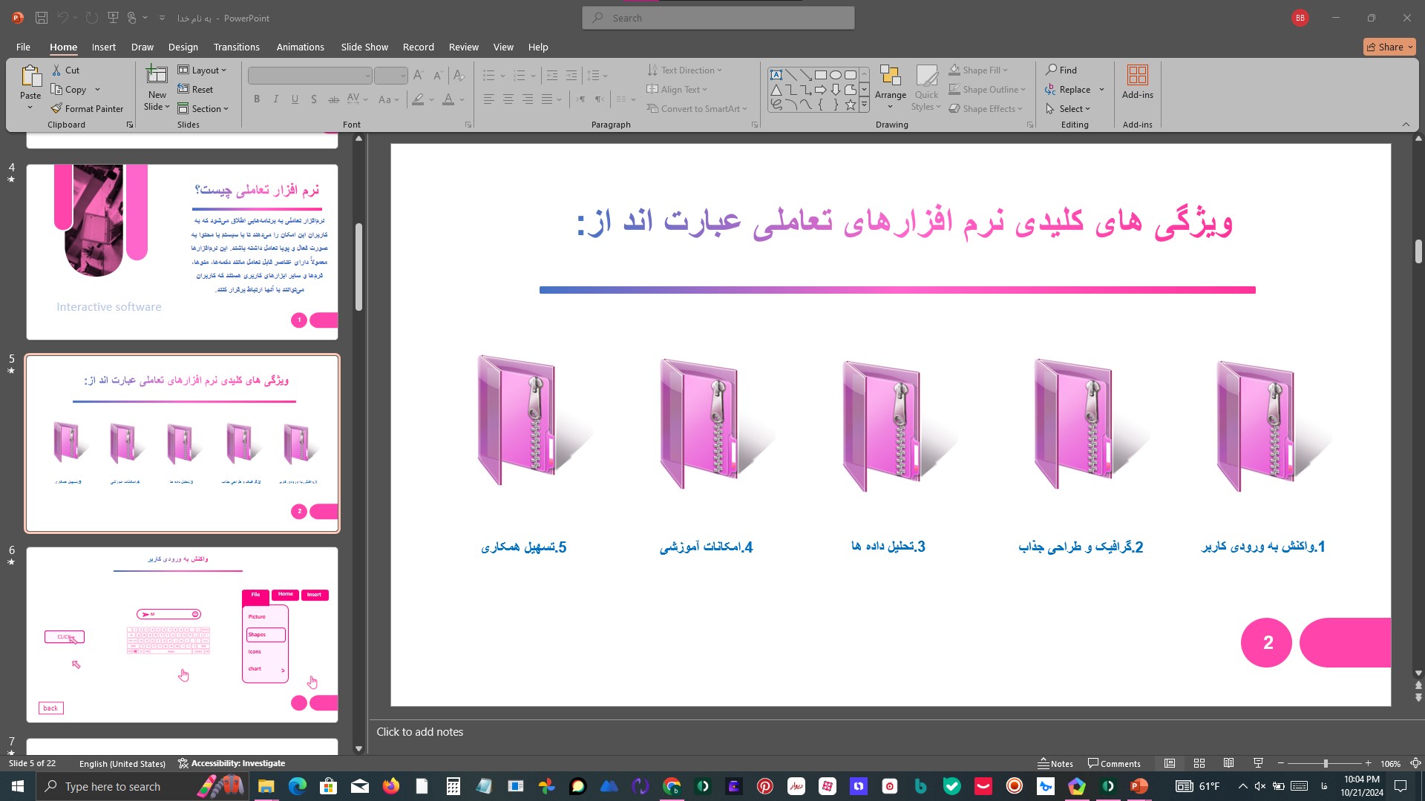Toggle Underline formatting
Screen dimensions: 1425x801
click(x=295, y=99)
